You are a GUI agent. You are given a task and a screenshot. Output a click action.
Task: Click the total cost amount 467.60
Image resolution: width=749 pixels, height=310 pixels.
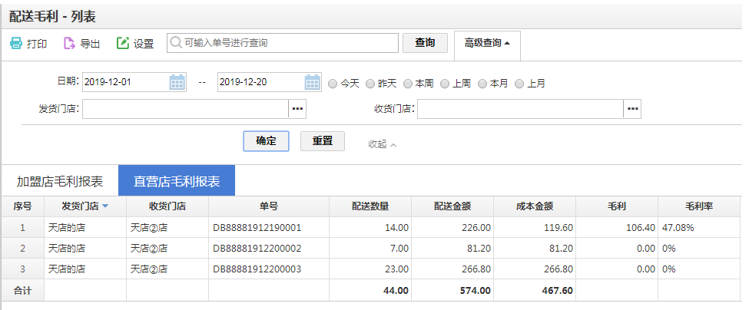[558, 291]
